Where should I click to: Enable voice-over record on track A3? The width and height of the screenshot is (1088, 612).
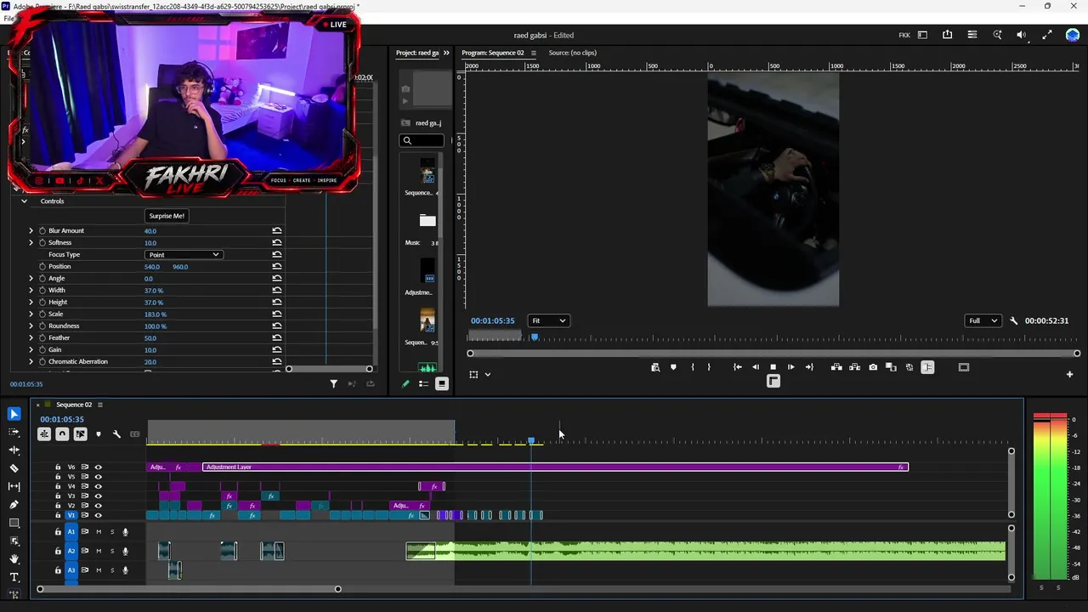(x=125, y=570)
